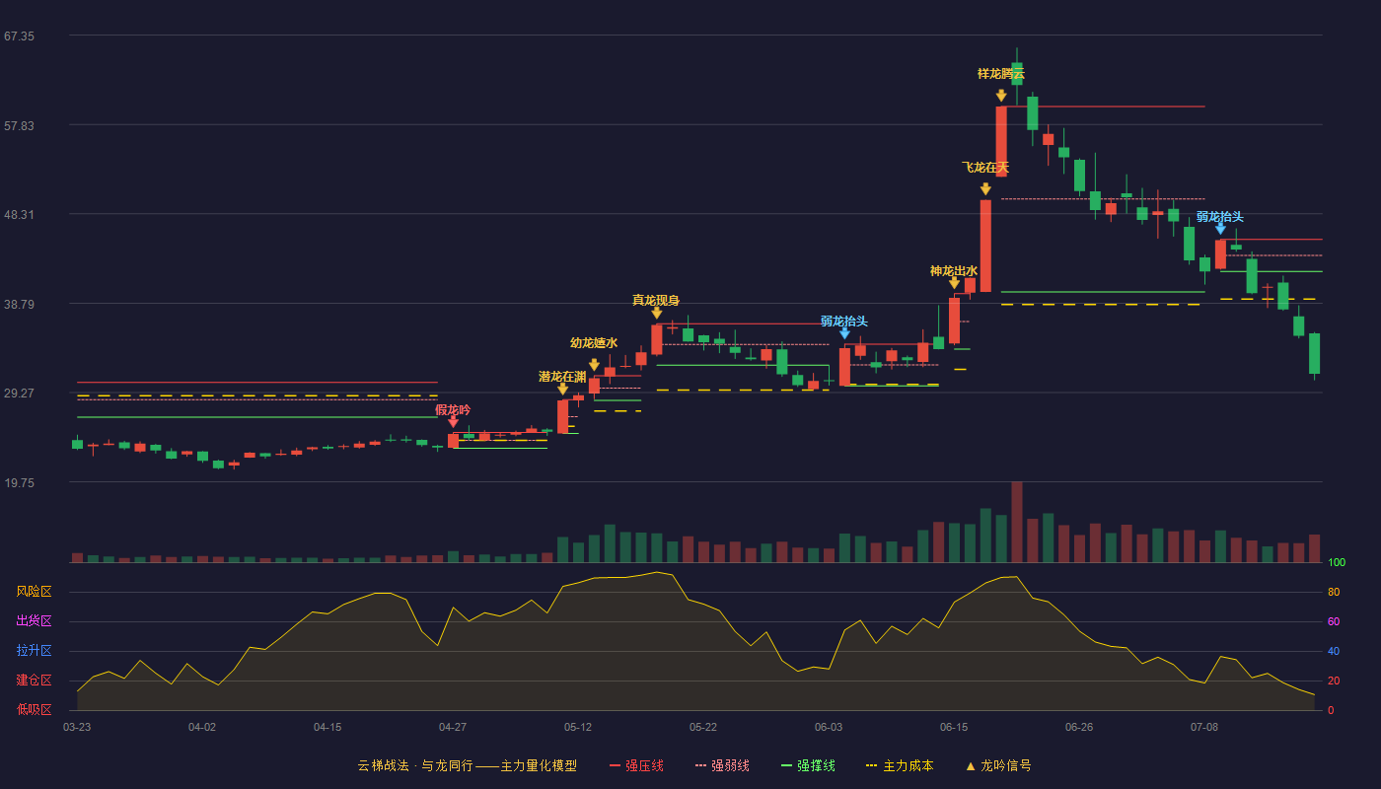
Task: Click the yellow arrow under 幼龙嬉水
Action: click(594, 365)
